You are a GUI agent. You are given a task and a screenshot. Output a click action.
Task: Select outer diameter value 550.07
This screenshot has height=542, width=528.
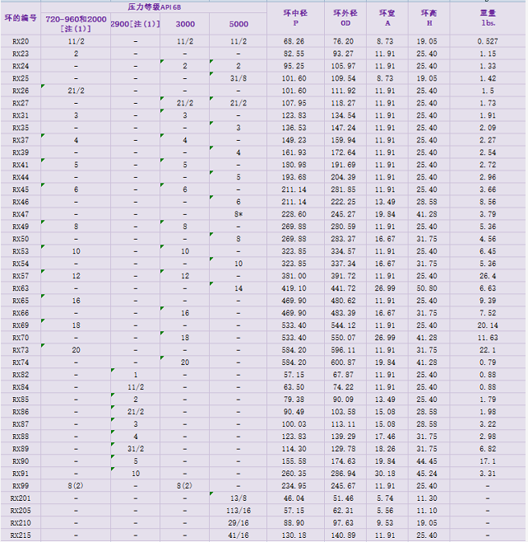(x=344, y=338)
